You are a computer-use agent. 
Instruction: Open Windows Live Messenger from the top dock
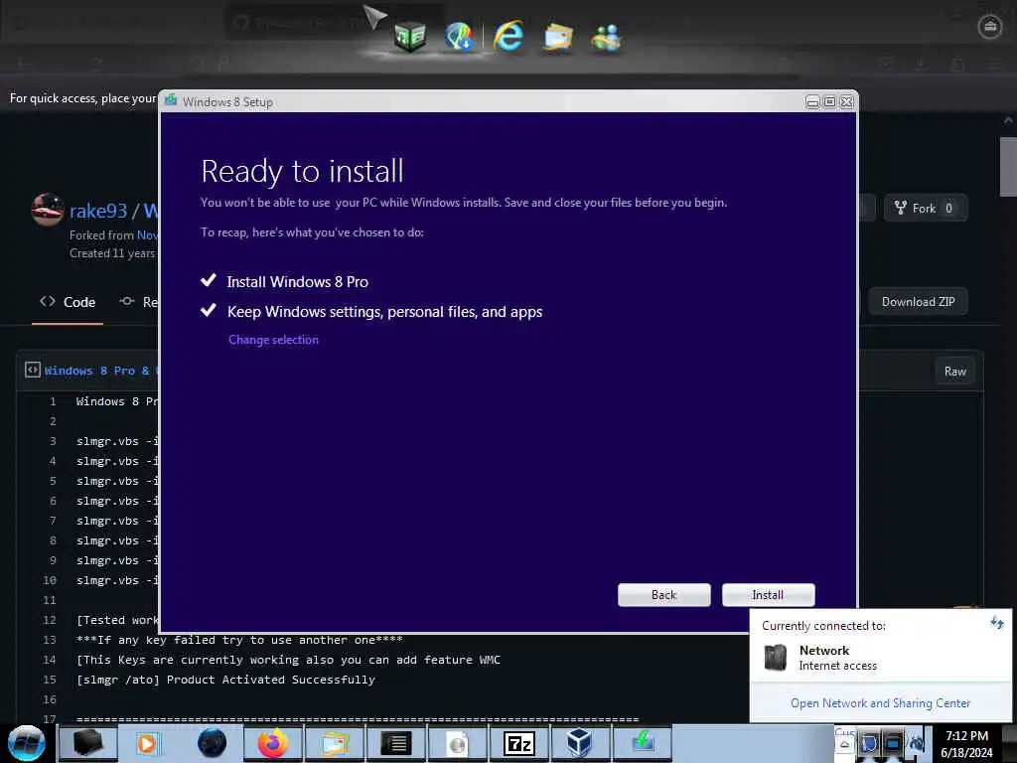607,38
